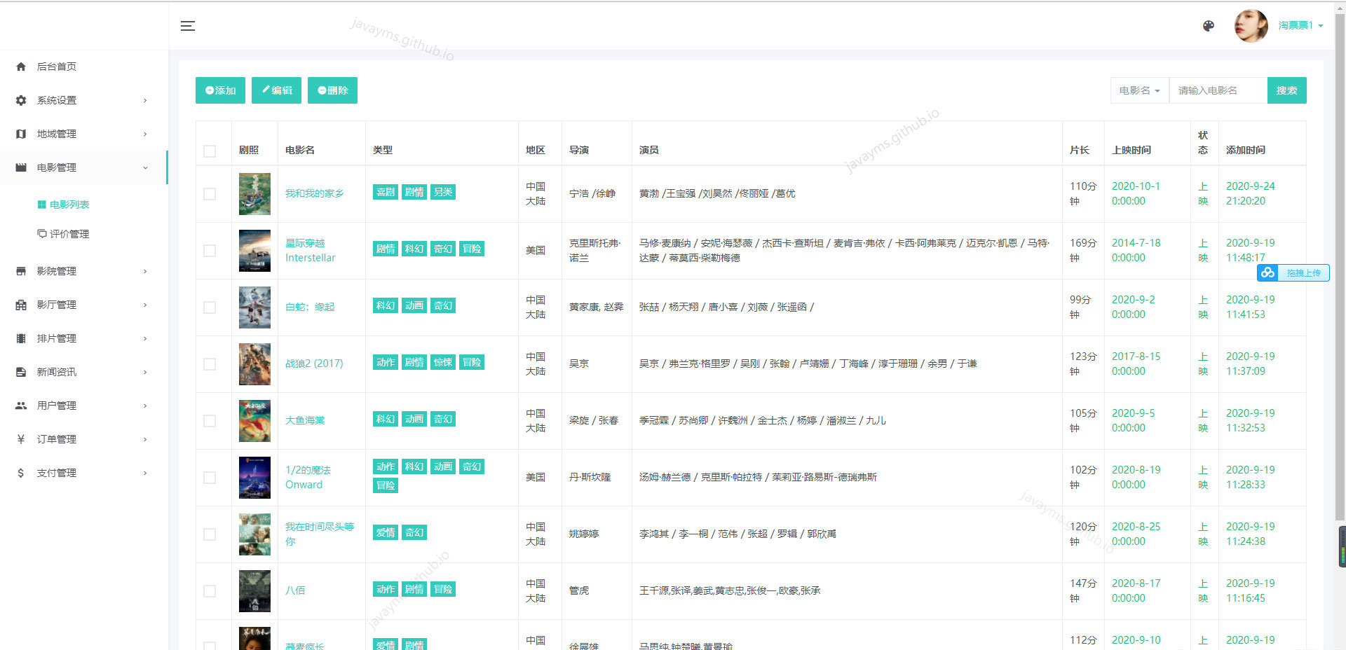Check the checkbox next to 星际穿越 Interstellar
The image size is (1346, 650).
pos(210,250)
